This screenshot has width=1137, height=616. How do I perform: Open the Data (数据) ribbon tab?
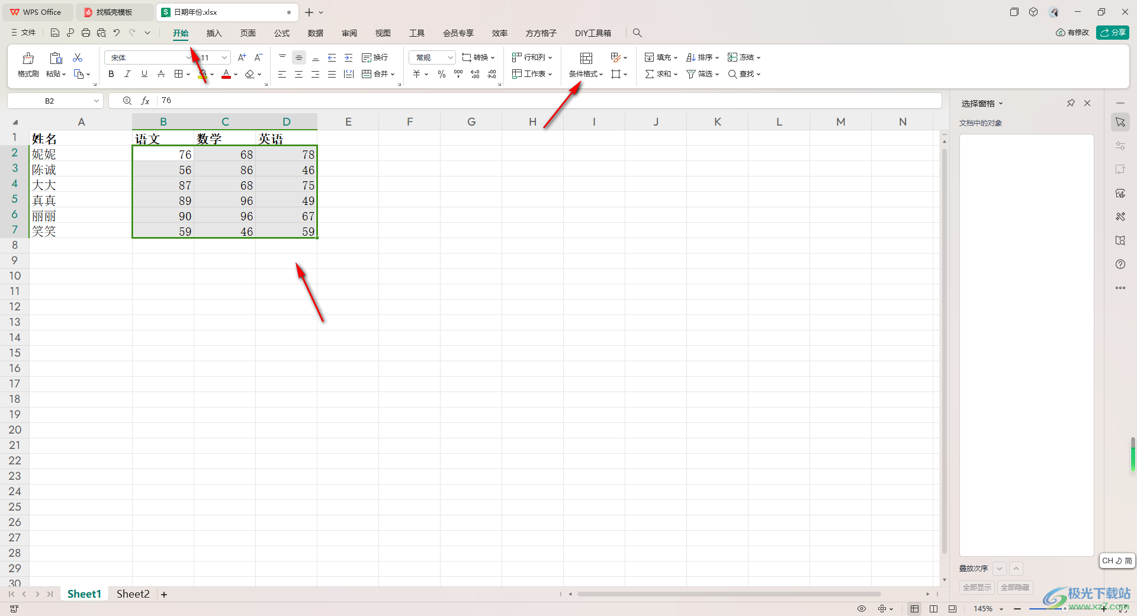tap(316, 33)
